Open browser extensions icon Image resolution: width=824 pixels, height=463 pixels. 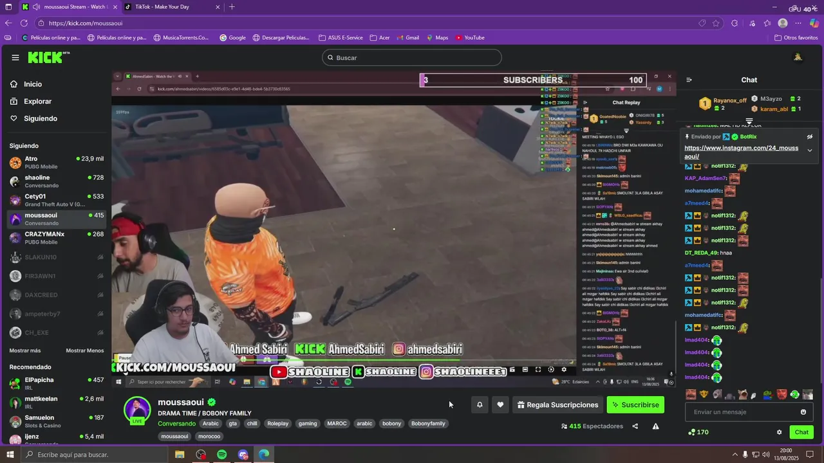tap(735, 23)
